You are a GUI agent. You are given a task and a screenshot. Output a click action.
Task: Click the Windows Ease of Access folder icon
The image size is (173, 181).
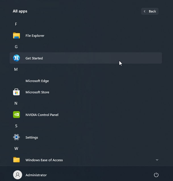tap(16, 160)
